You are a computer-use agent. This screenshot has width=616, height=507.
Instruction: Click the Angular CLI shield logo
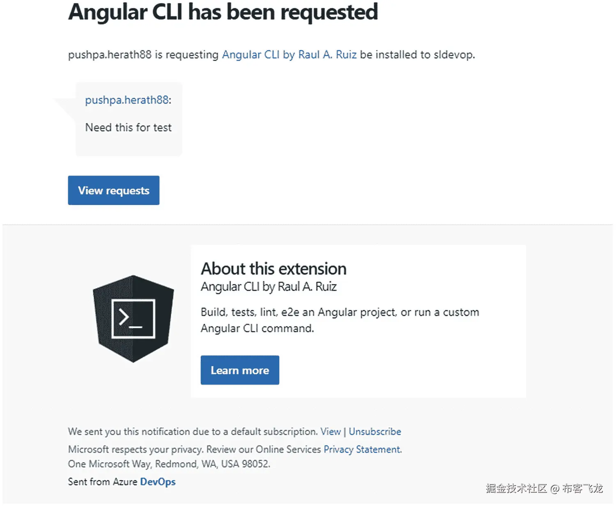coord(133,319)
